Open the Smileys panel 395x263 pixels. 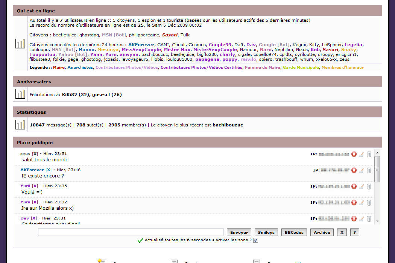(x=266, y=232)
